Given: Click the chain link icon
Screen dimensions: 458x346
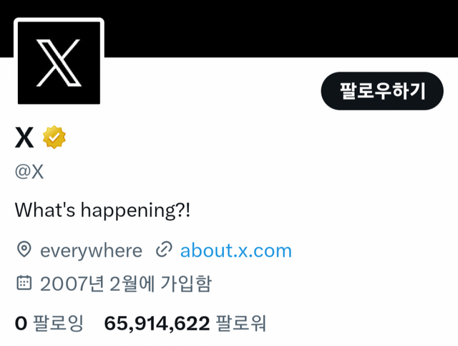Looking at the screenshot, I should [x=164, y=250].
